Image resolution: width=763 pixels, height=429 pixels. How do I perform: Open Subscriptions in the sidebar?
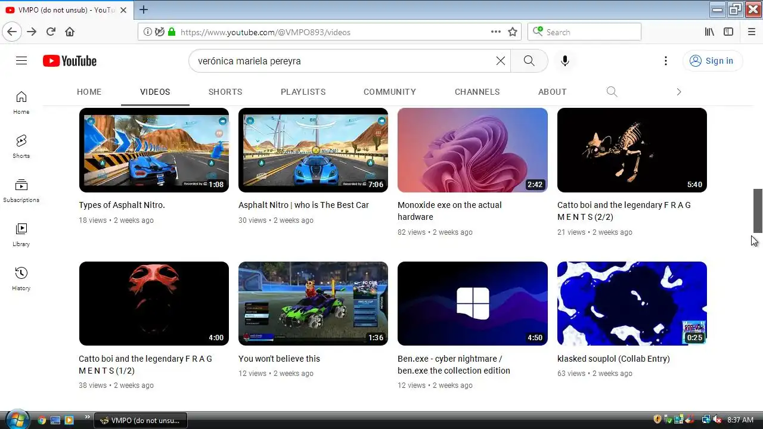(21, 191)
